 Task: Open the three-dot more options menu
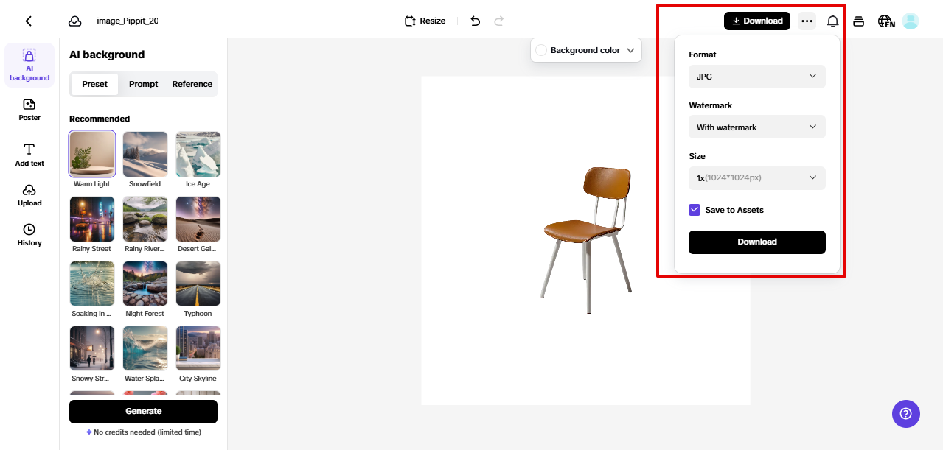807,21
